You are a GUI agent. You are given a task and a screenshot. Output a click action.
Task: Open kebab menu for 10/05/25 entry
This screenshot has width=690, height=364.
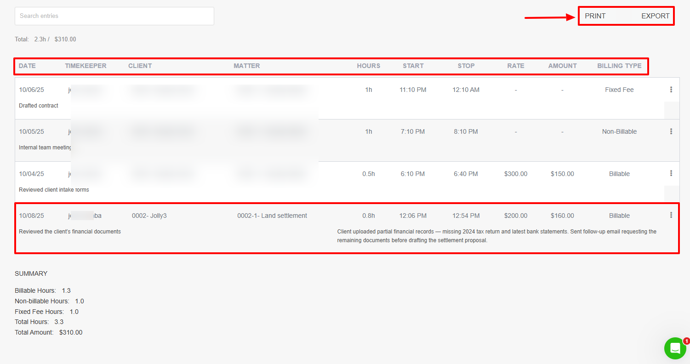click(671, 131)
